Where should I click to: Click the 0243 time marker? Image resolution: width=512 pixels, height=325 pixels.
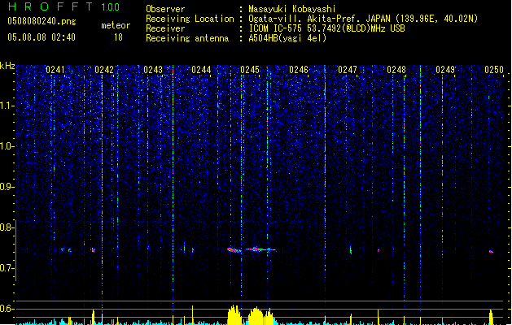[153, 70]
